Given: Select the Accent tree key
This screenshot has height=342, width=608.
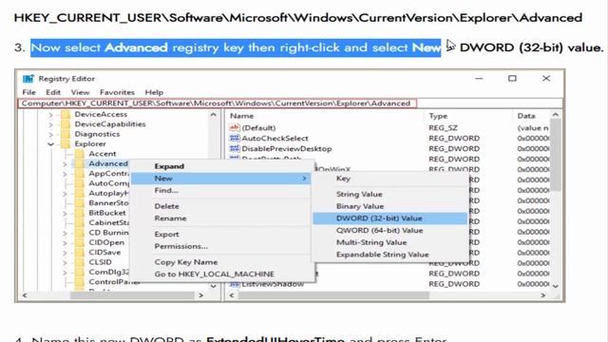Looking at the screenshot, I should (103, 154).
